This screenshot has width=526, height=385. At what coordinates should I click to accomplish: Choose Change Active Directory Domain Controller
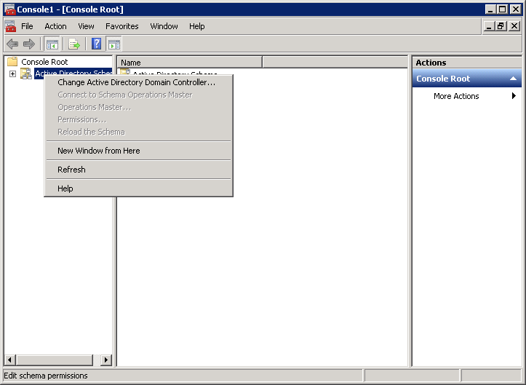tap(138, 82)
